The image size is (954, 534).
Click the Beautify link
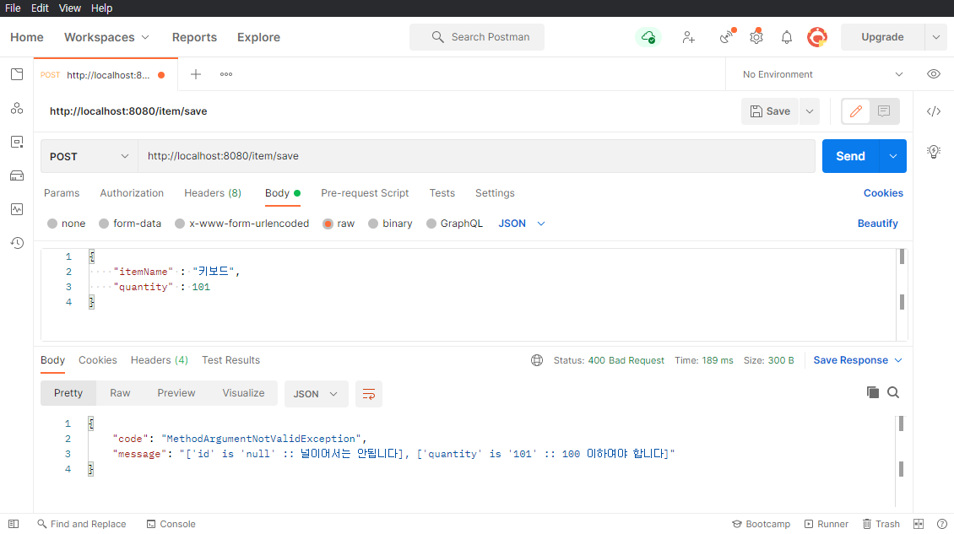pos(877,224)
